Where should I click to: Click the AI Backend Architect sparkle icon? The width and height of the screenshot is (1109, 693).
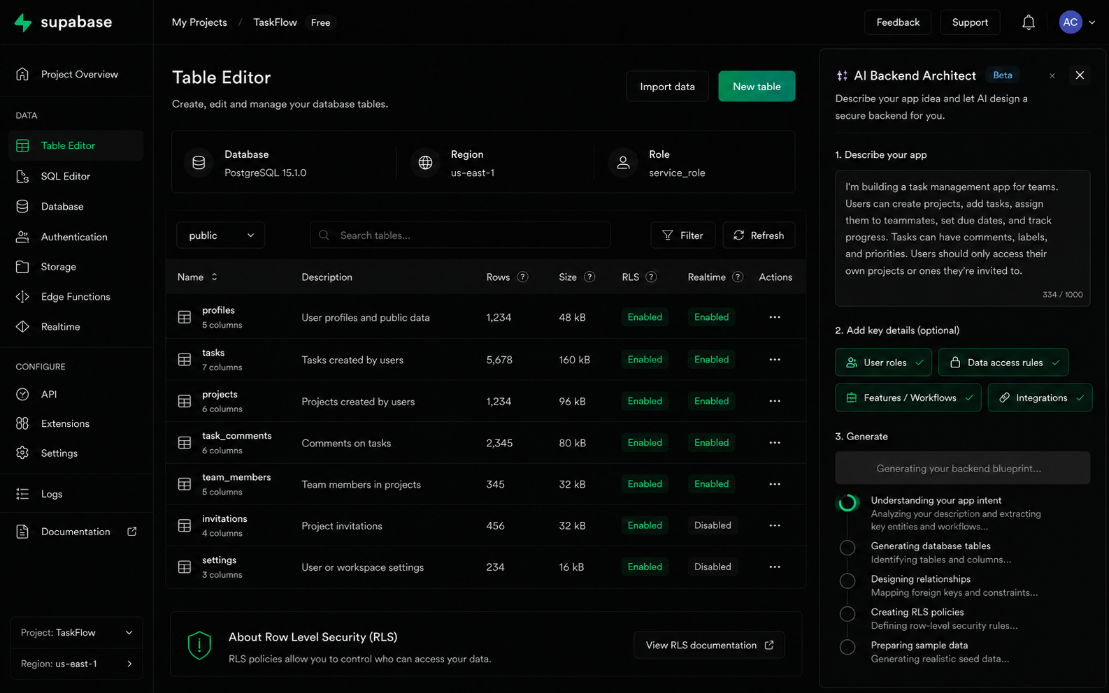coord(842,75)
